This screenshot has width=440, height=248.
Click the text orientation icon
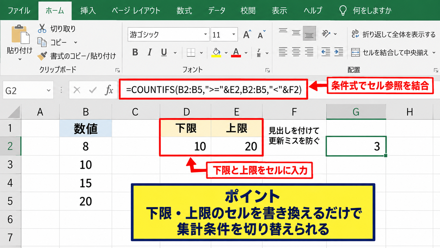326,33
